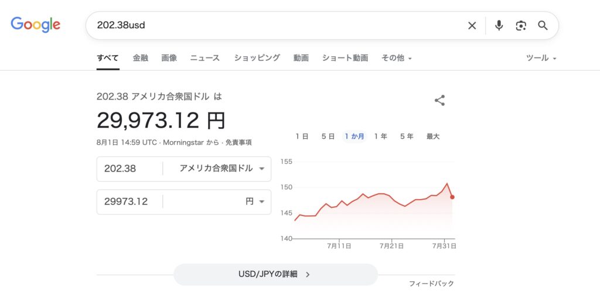Open Google Lens image search icon
Image resolution: width=600 pixels, height=301 pixels.
(521, 26)
